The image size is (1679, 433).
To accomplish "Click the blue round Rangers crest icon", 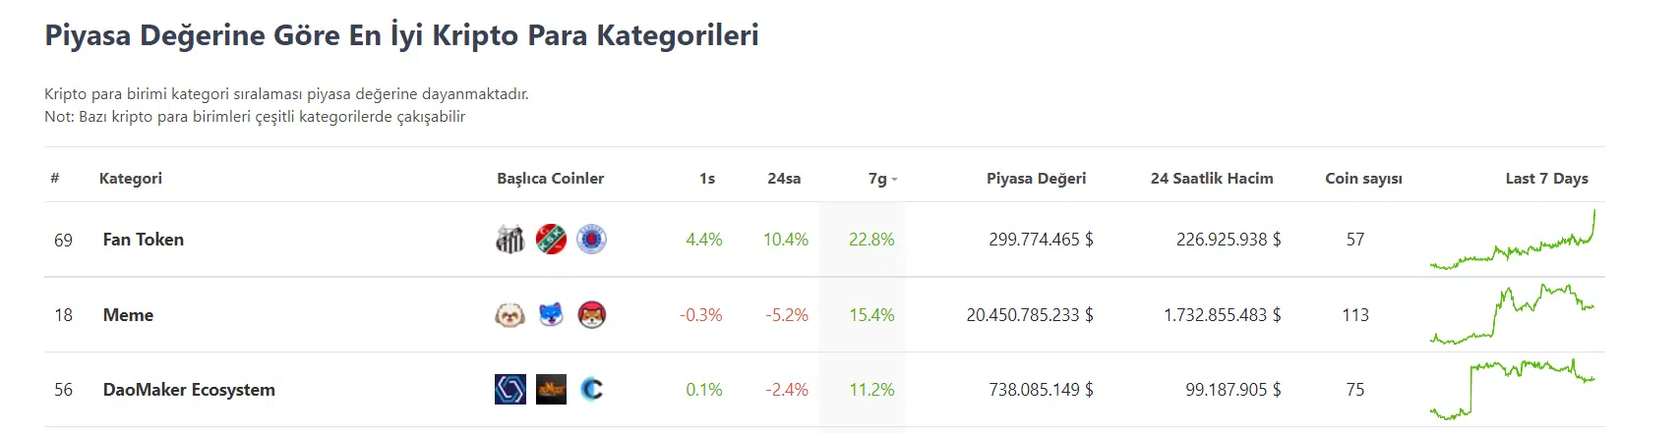I will 591,240.
